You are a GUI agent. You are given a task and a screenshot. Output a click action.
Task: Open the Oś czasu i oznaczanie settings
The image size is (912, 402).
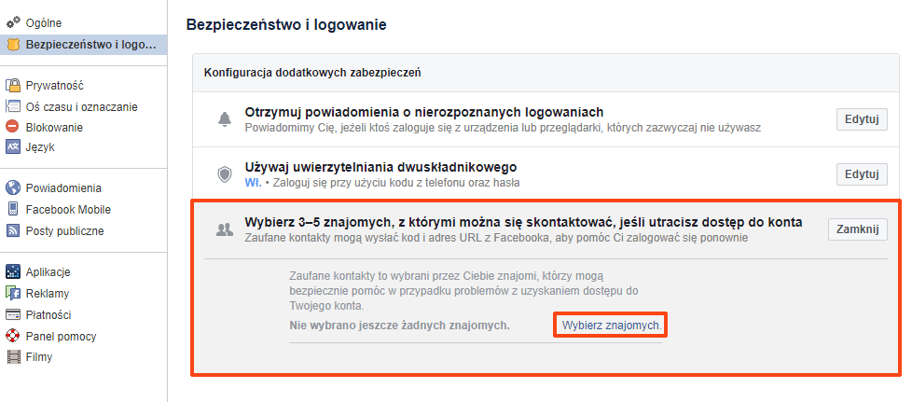[81, 106]
